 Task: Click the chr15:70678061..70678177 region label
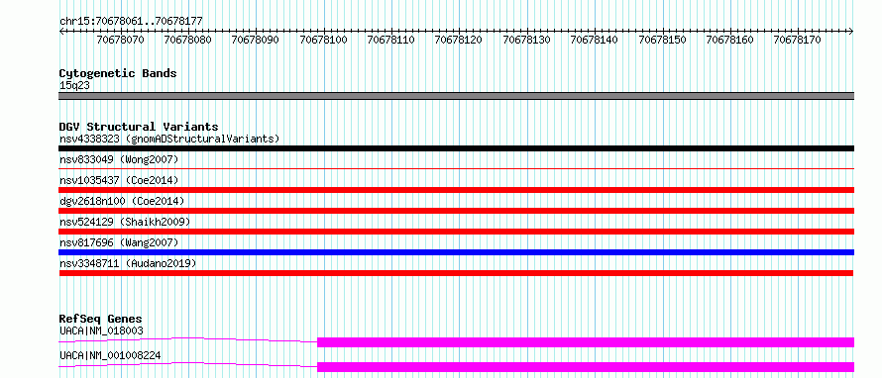131,21
